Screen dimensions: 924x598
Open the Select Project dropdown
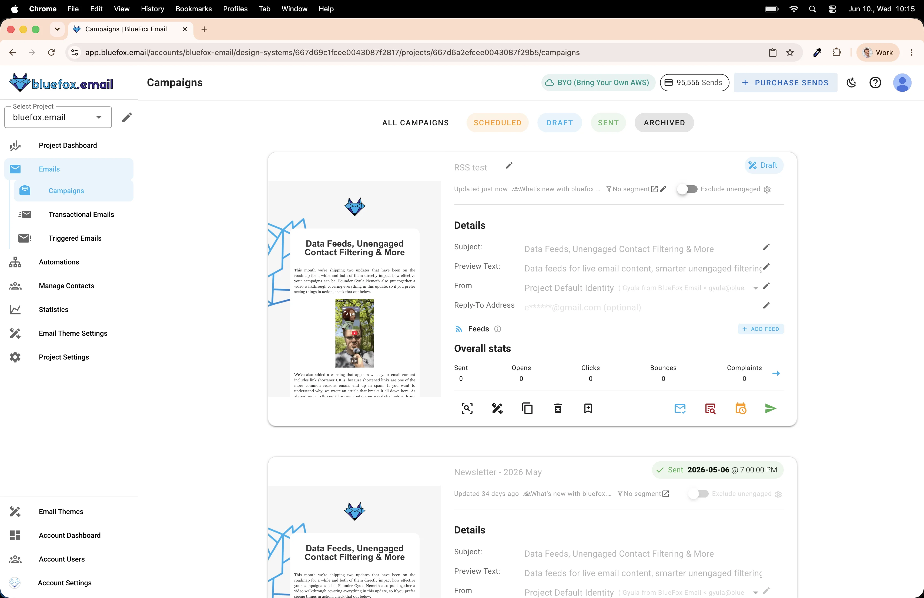(58, 117)
